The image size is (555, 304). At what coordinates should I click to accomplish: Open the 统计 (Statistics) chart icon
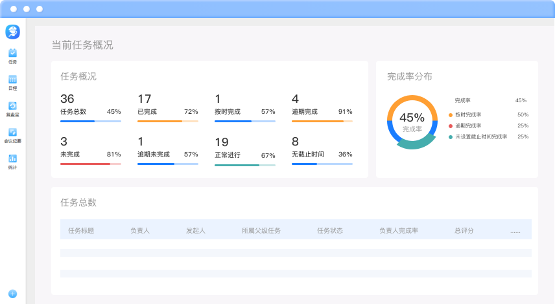coord(12,158)
